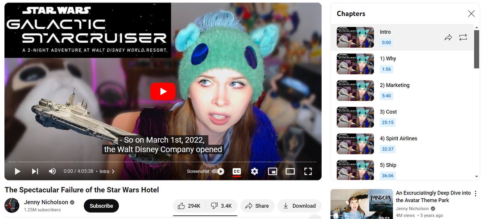Click the 0:00 / 4:05:38 time display

pos(78,171)
